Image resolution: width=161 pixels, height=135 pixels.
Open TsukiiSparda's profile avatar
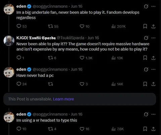(x=9, y=41)
